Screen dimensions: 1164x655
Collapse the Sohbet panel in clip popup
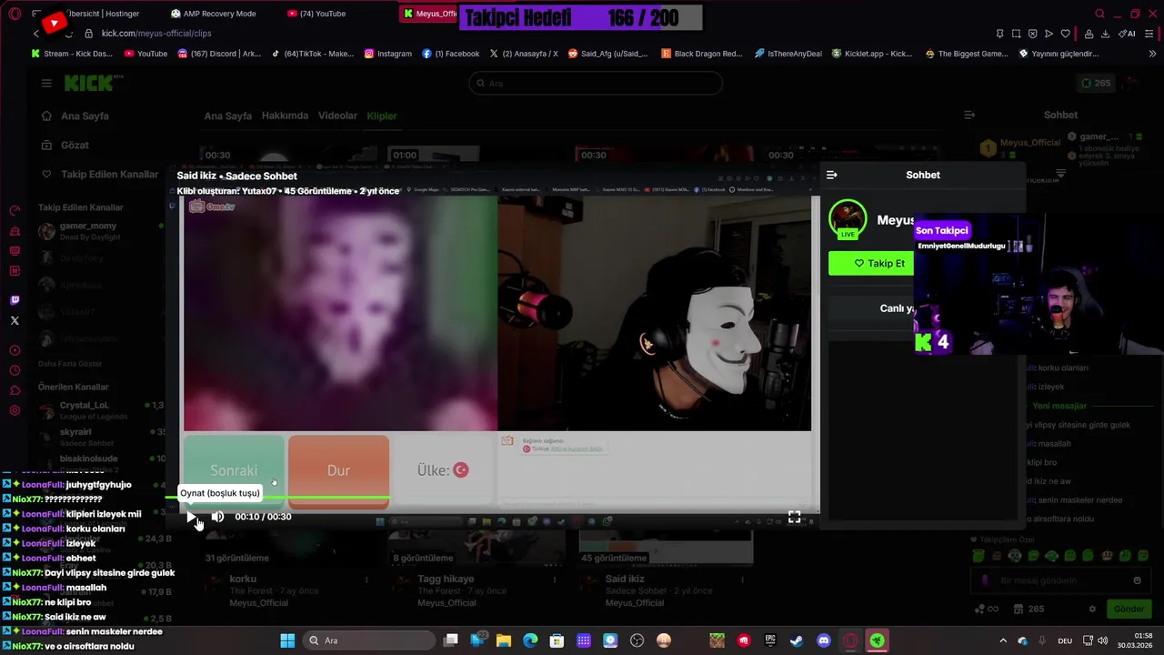(831, 175)
